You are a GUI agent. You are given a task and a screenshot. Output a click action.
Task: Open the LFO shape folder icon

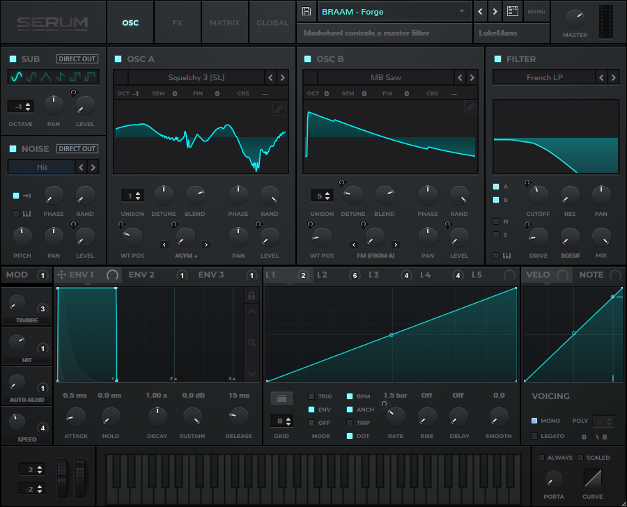[x=281, y=398]
